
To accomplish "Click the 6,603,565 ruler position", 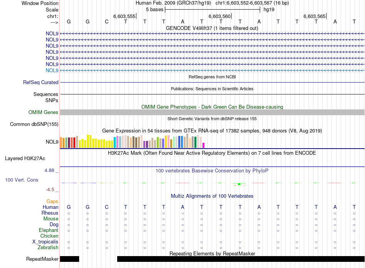I will click(x=315, y=16).
